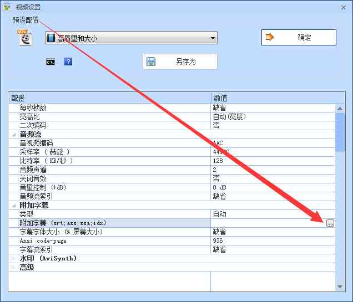Click the 数值 column header
The image size is (353, 302).
pos(278,98)
